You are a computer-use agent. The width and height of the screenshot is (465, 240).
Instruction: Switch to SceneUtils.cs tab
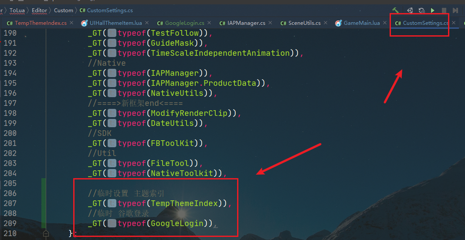coord(305,23)
